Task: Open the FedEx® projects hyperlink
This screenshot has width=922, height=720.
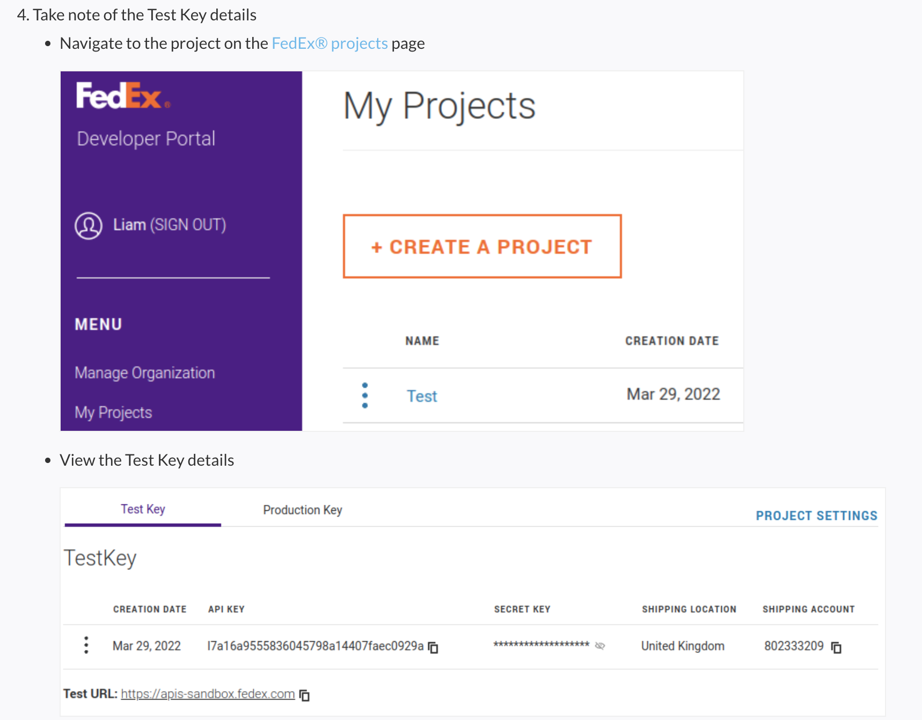Action: tap(330, 43)
